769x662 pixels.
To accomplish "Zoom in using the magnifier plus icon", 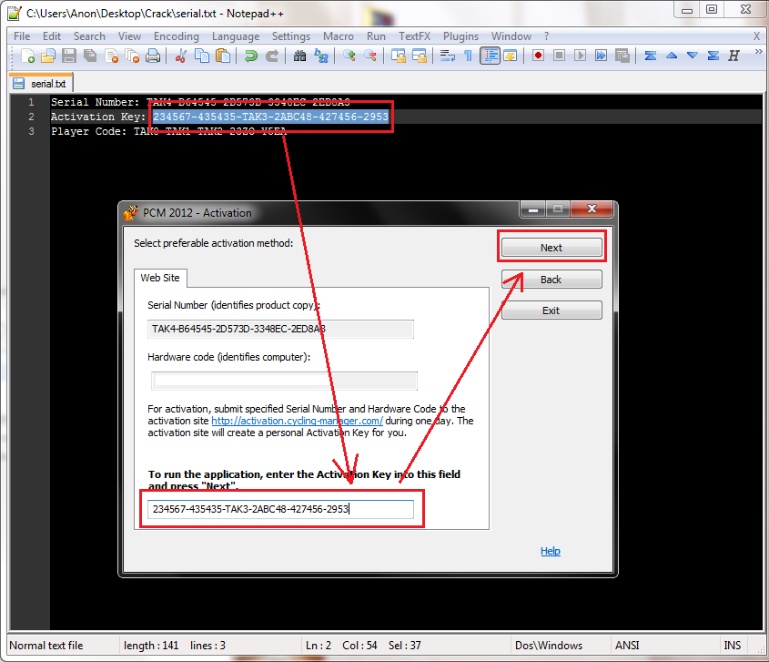I will pyautogui.click(x=349, y=56).
